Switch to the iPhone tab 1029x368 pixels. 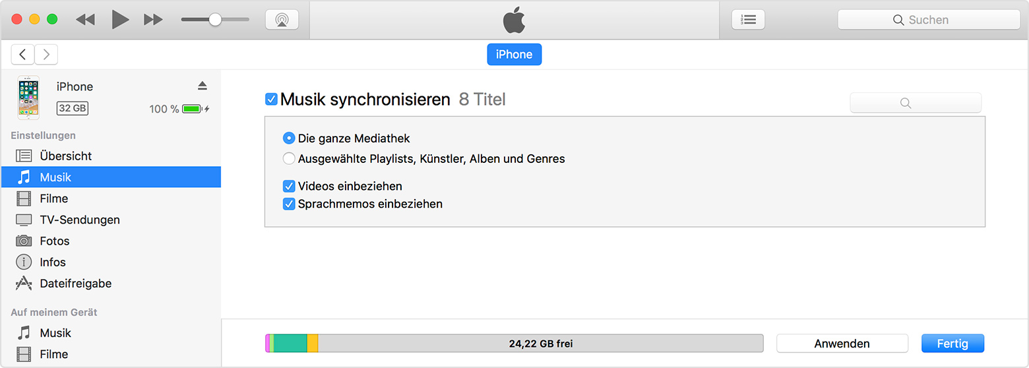click(514, 54)
